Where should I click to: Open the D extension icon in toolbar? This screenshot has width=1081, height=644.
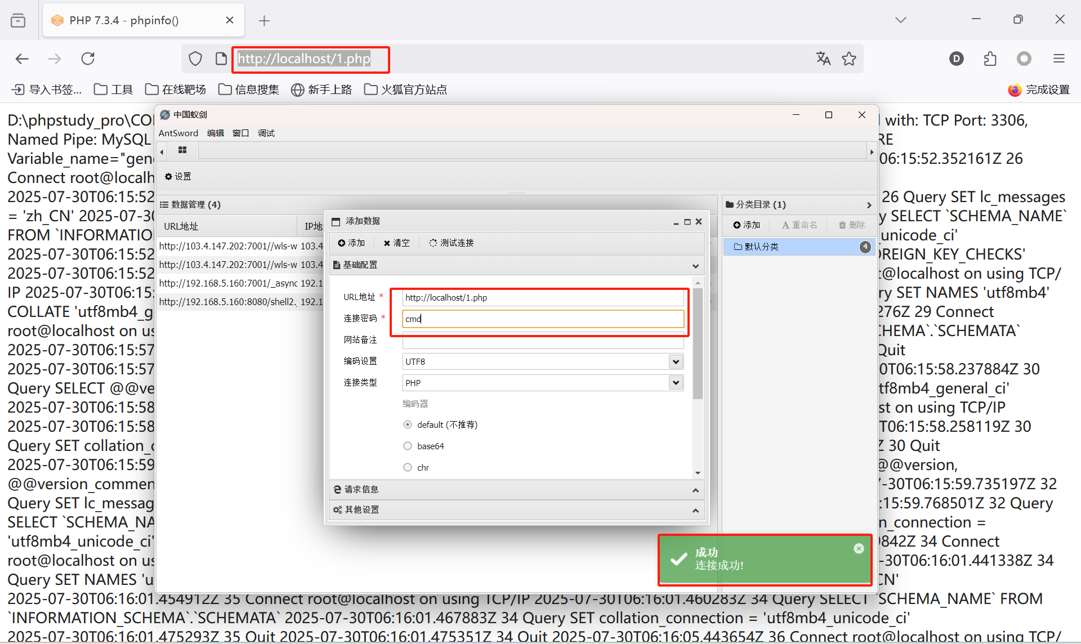tap(957, 59)
